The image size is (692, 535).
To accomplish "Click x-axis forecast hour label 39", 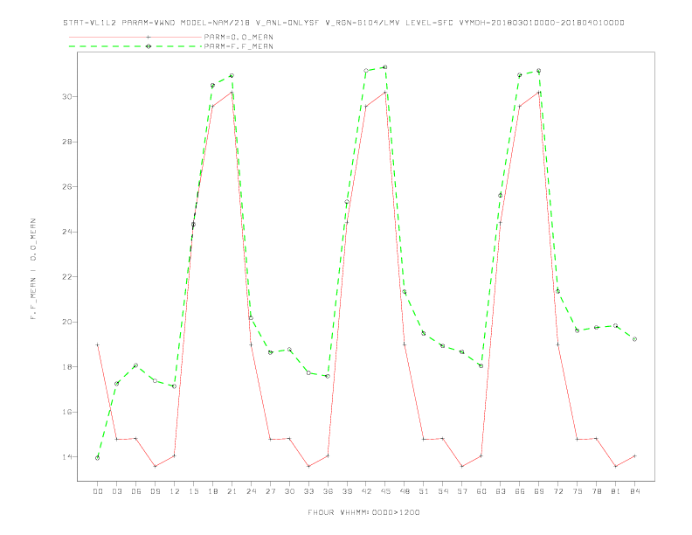I will [x=347, y=491].
